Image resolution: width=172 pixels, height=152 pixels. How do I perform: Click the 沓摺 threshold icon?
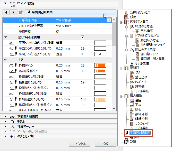132,100
